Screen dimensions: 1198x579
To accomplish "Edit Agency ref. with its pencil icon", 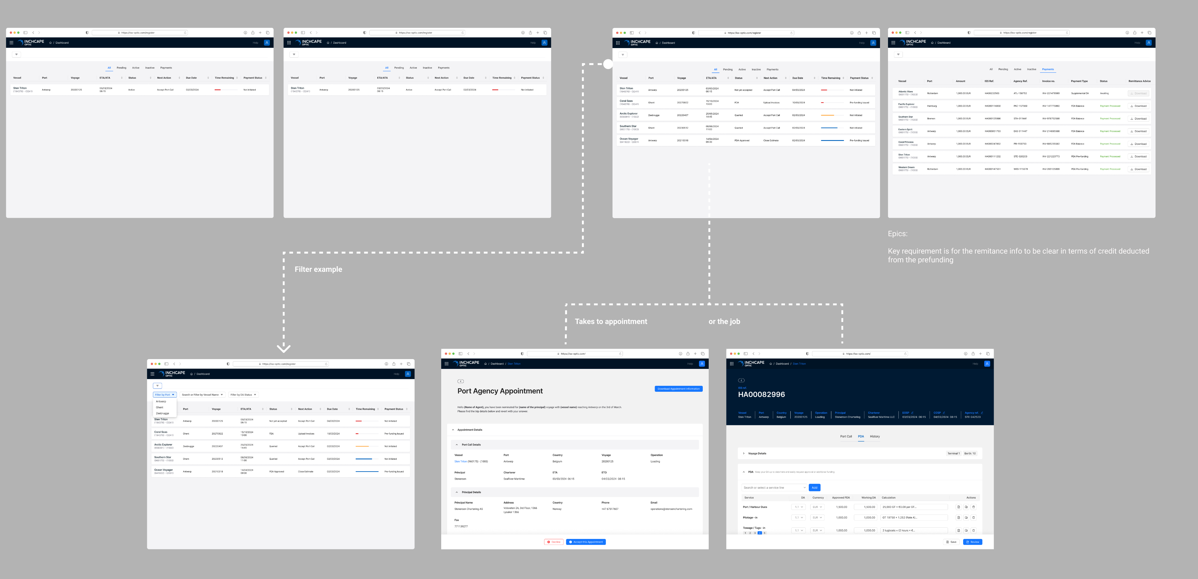I will coord(982,413).
